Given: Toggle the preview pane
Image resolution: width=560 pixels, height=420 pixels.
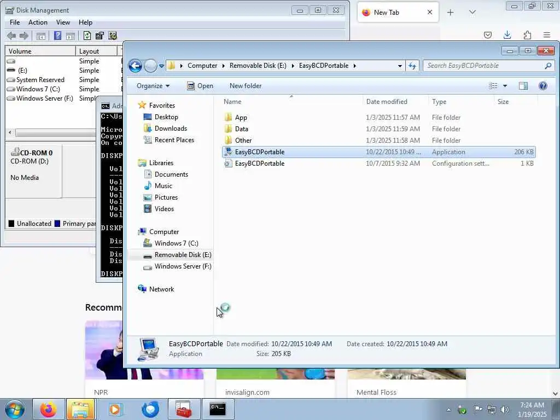Looking at the screenshot, I should click(x=523, y=86).
